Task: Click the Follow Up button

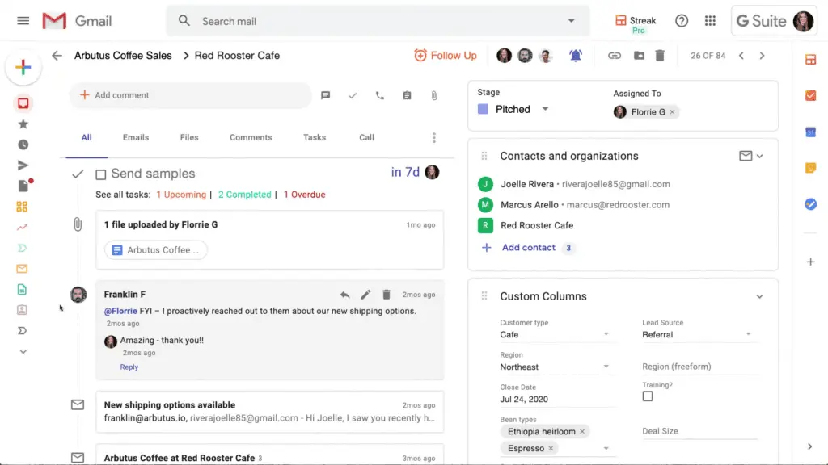Action: pyautogui.click(x=446, y=56)
